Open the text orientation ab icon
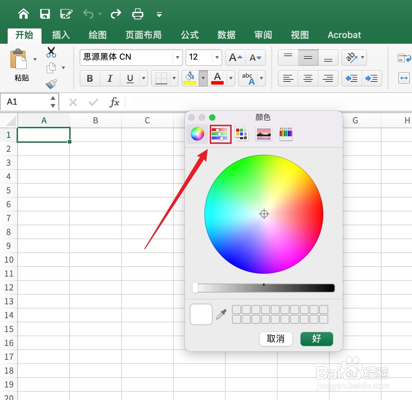 (x=351, y=57)
